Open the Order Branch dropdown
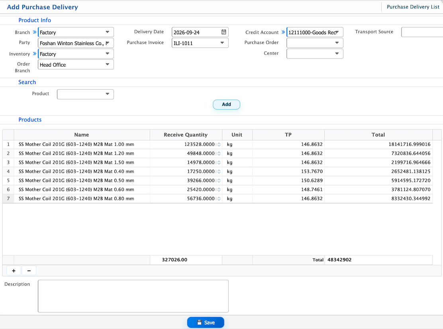Screen dimensions: 443x329 tap(107, 65)
